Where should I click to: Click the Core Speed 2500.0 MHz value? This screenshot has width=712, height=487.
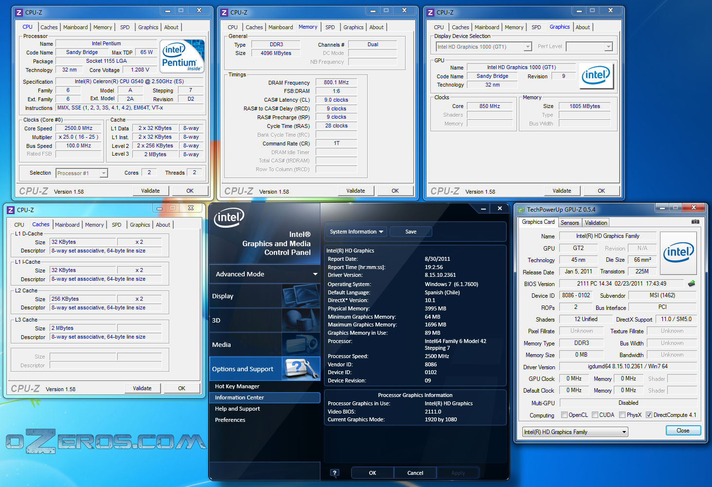pos(78,128)
